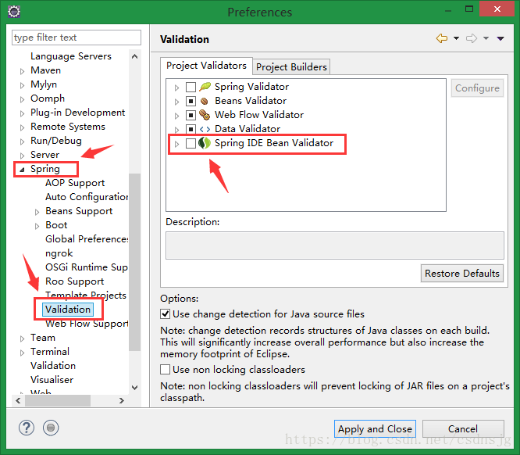Screen dimensions: 520x455
Task: Click the type filter text field
Action: point(77,38)
